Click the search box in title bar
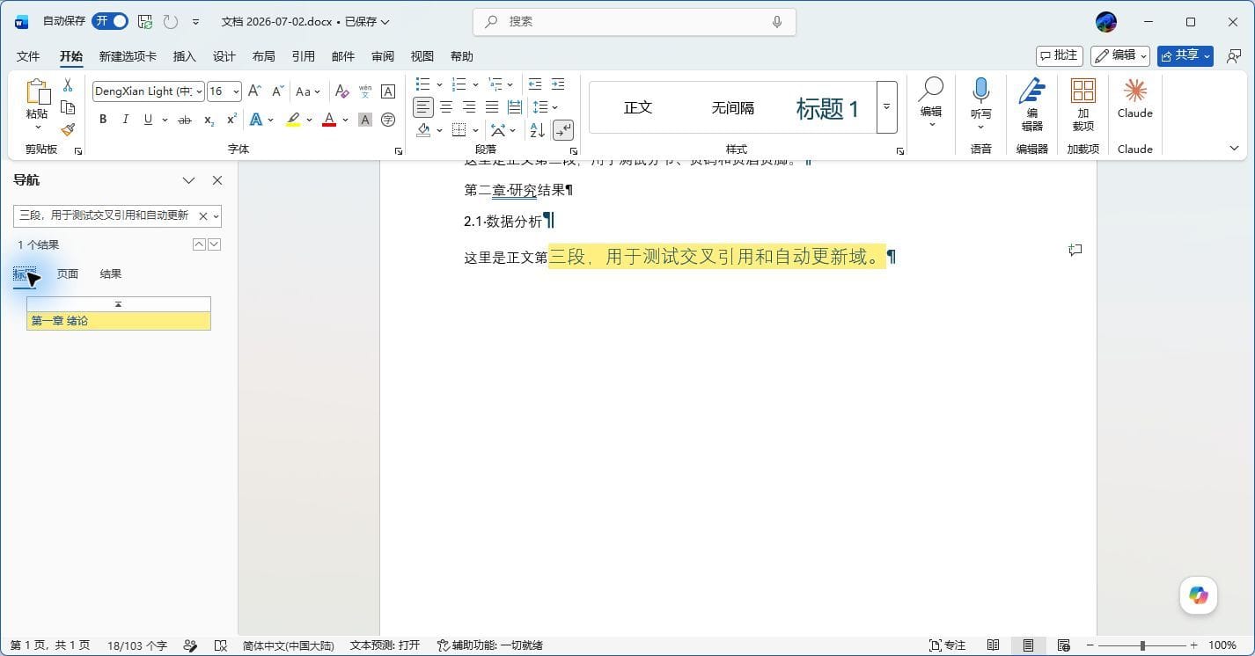 [x=635, y=21]
